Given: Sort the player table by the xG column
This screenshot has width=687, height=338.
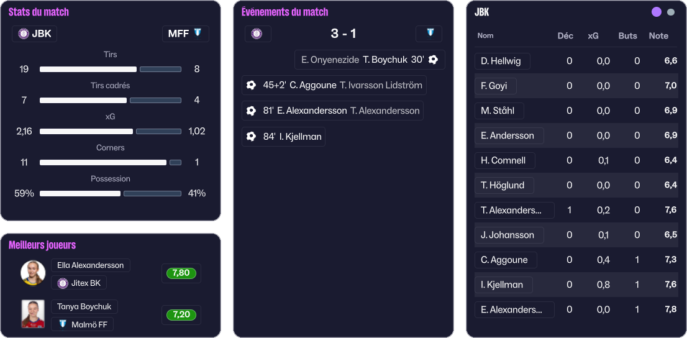Looking at the screenshot, I should coord(593,36).
